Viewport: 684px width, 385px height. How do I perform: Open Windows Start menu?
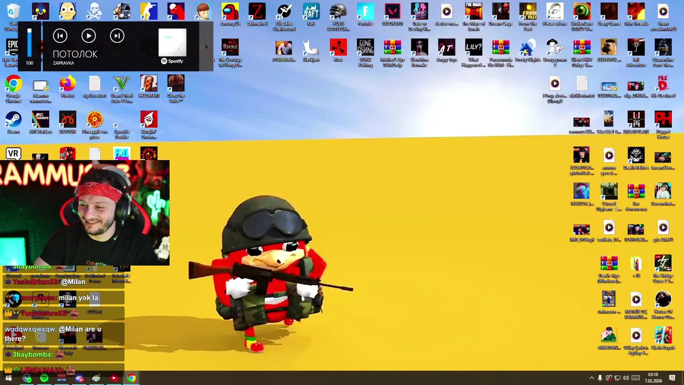coord(9,378)
